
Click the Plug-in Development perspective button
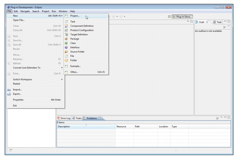[x=182, y=17]
